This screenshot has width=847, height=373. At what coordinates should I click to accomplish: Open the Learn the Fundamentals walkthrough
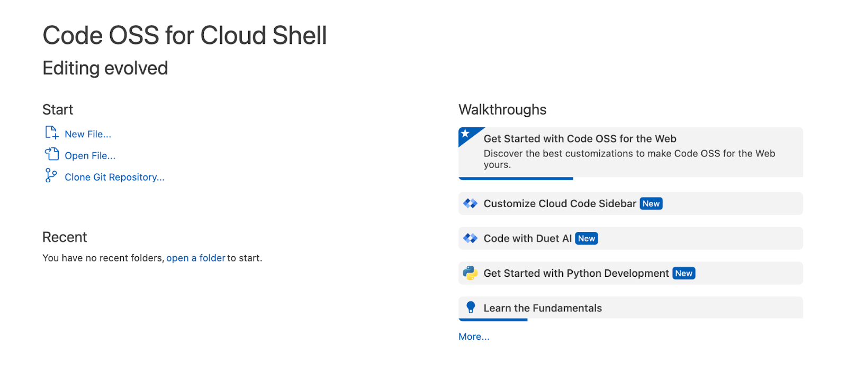(630, 307)
